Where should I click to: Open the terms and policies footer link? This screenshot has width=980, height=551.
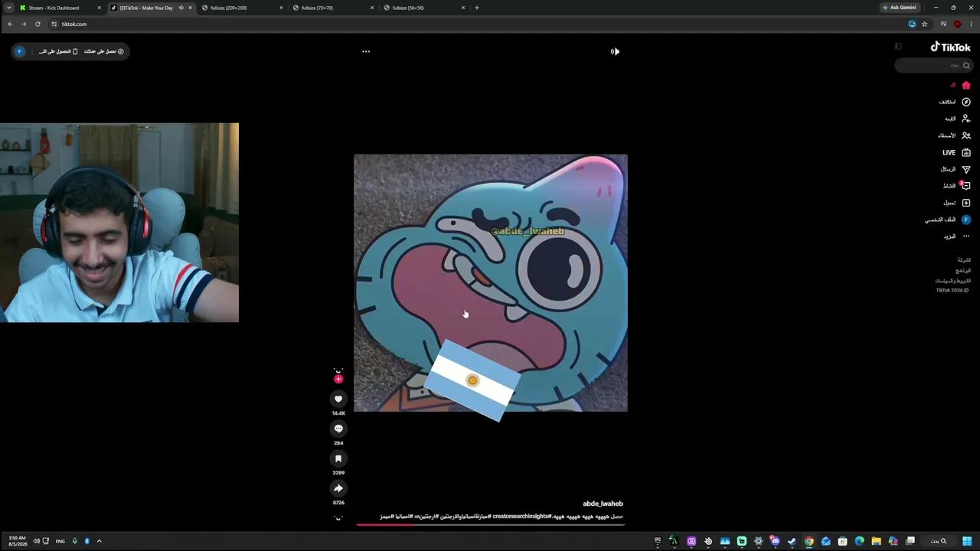[x=952, y=281]
